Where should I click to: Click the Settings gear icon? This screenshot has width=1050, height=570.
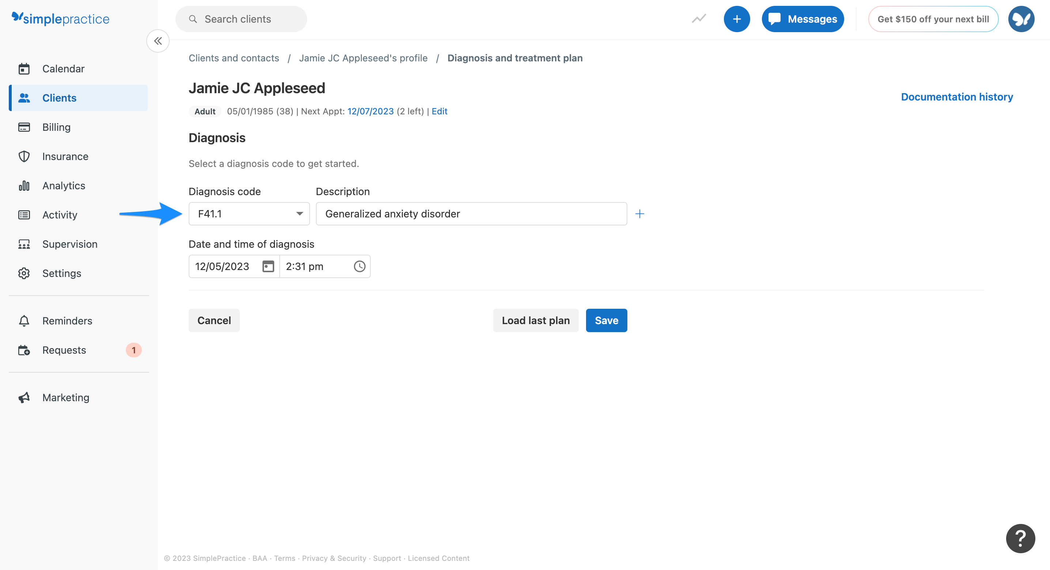coord(24,273)
